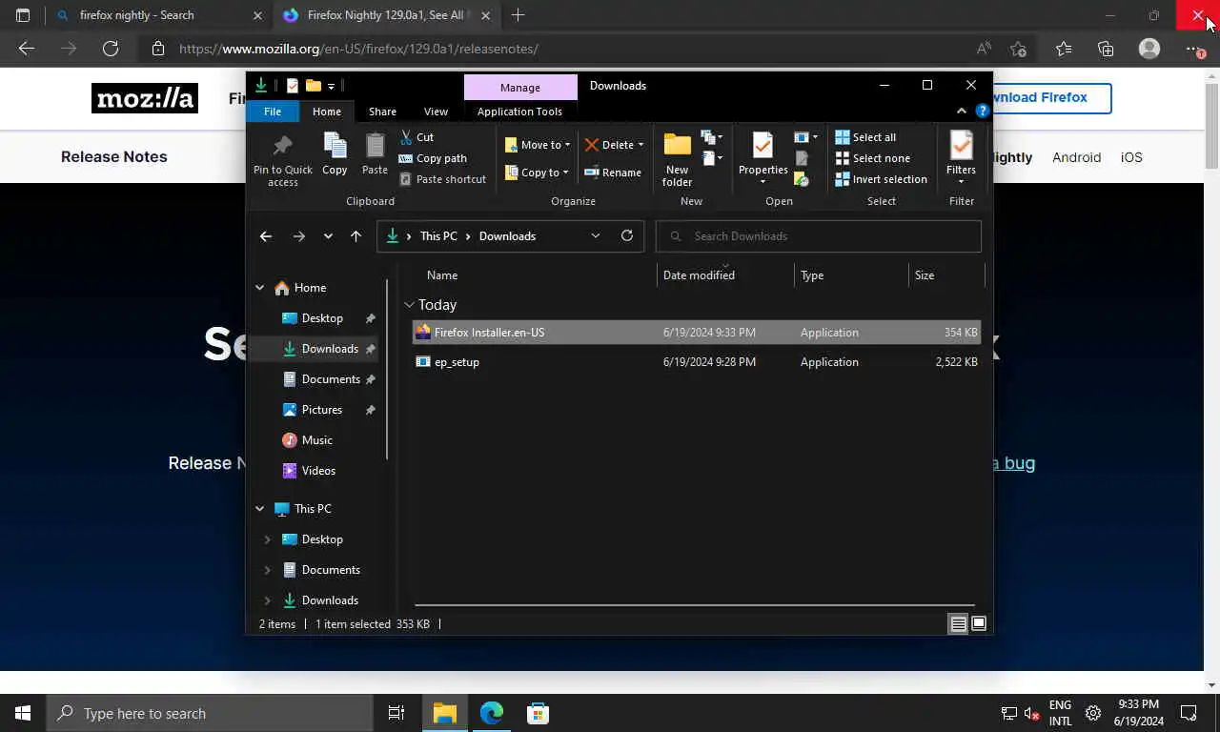The width and height of the screenshot is (1220, 732).
Task: Switch to details view in status bar
Action: [x=958, y=624]
